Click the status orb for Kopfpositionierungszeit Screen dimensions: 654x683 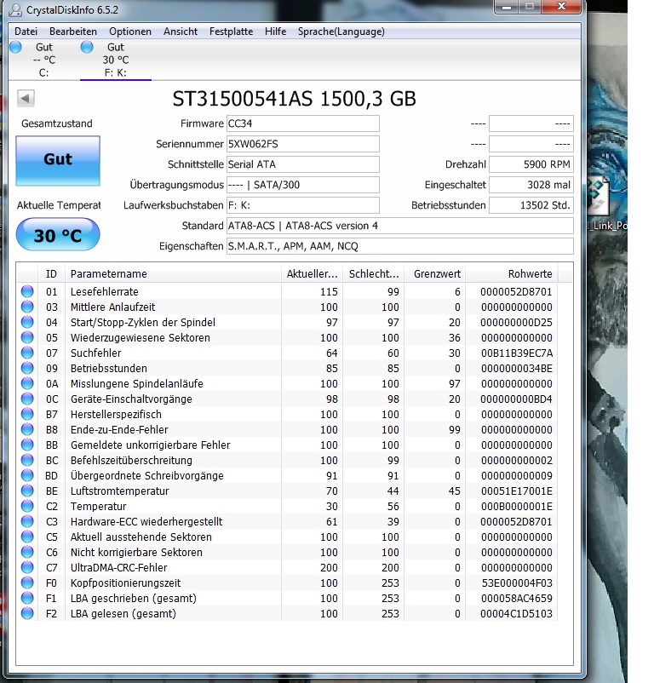click(x=27, y=583)
